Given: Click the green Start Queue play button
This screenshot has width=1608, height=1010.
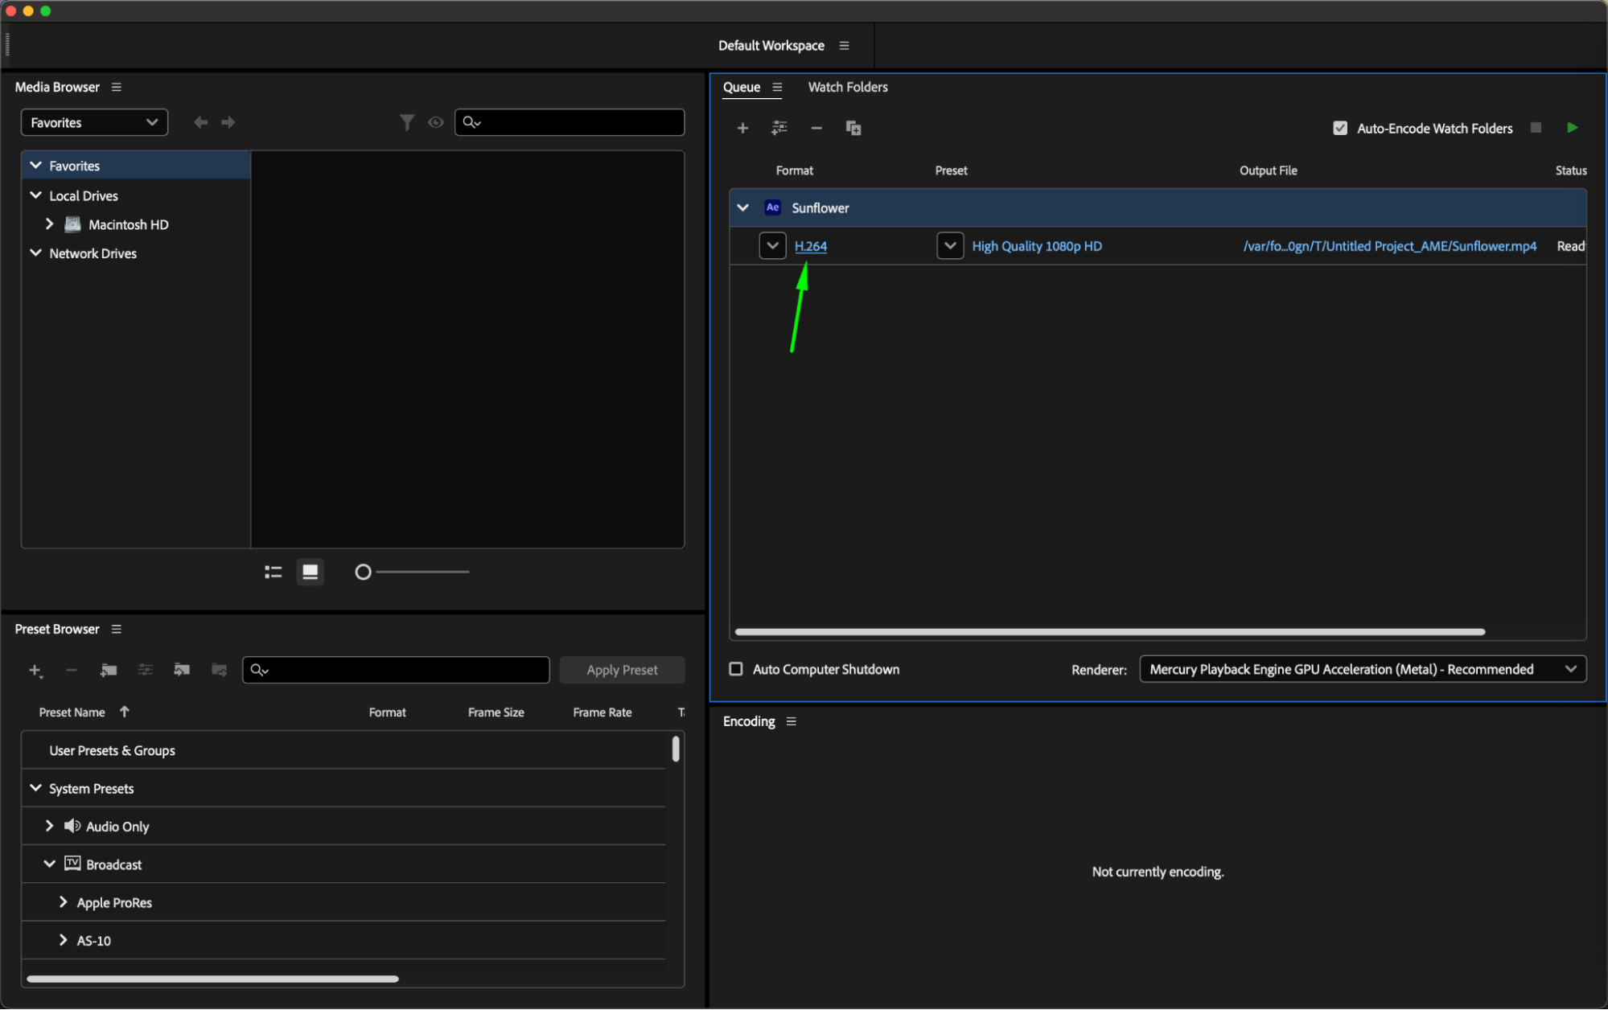Looking at the screenshot, I should (1572, 128).
